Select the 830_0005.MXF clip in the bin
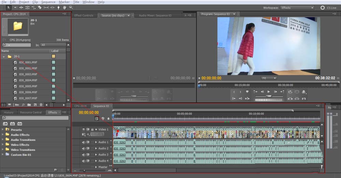 pos(28,86)
